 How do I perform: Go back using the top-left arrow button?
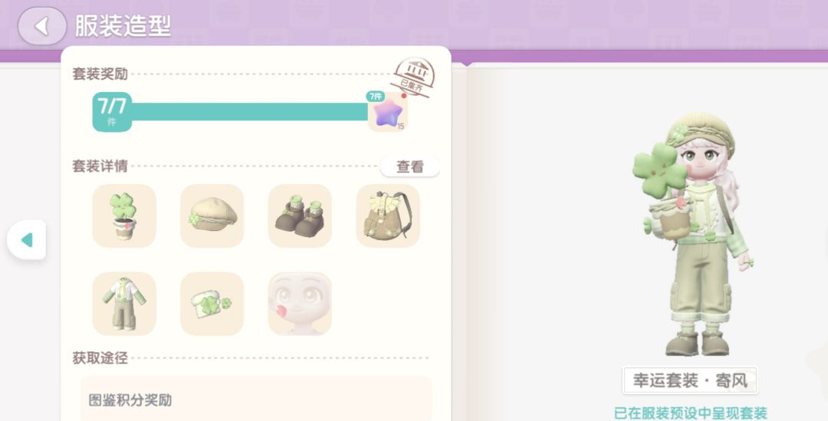pyautogui.click(x=42, y=26)
